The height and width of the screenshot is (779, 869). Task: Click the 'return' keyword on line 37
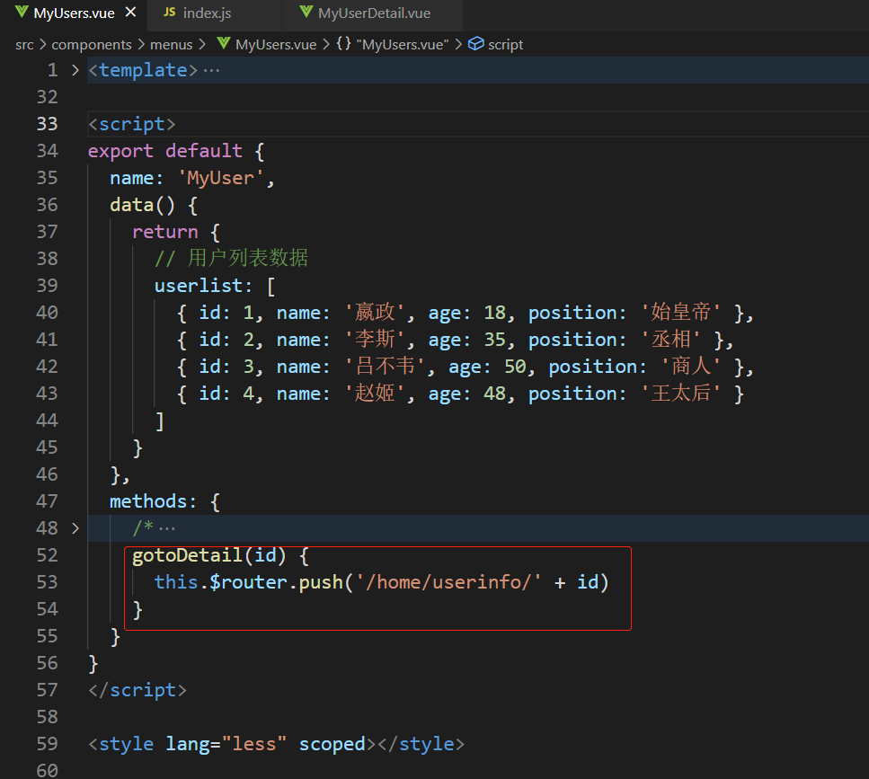tap(165, 232)
